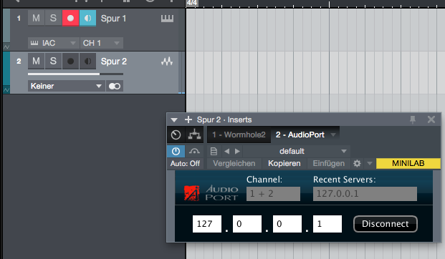Click second IP octet field

[x=247, y=224]
